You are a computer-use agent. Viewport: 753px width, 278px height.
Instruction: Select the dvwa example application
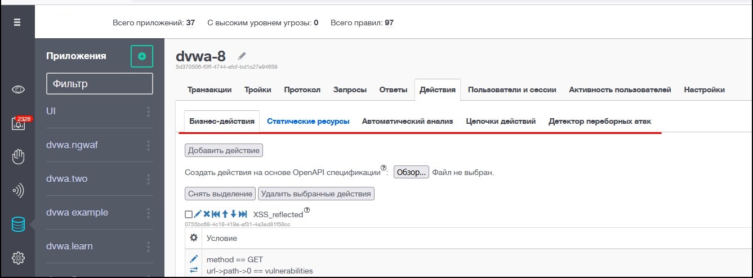[x=77, y=213]
